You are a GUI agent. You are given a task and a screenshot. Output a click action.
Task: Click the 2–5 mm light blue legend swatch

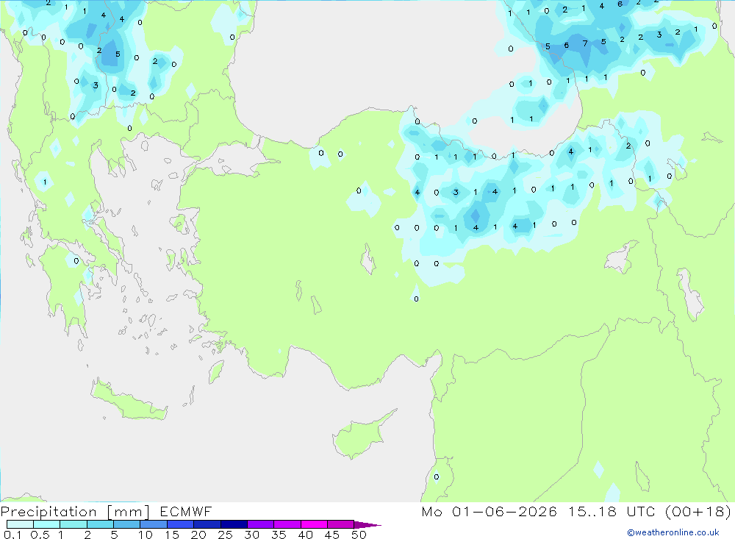[x=100, y=524]
